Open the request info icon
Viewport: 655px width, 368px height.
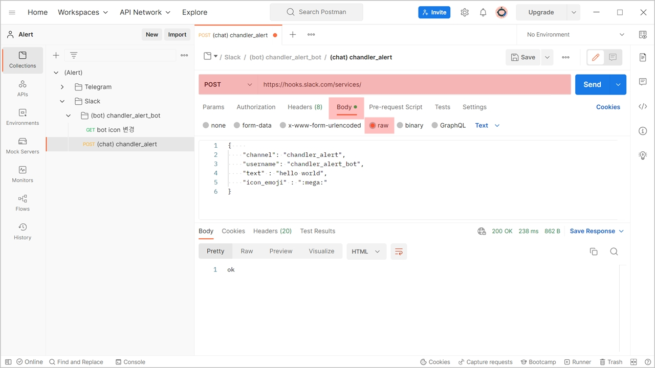643,131
